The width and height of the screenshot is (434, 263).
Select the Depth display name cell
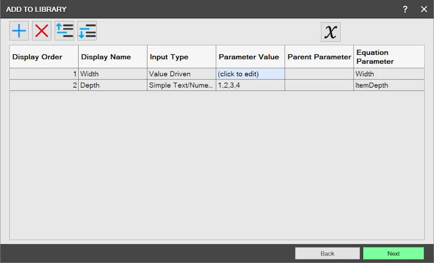(x=113, y=86)
